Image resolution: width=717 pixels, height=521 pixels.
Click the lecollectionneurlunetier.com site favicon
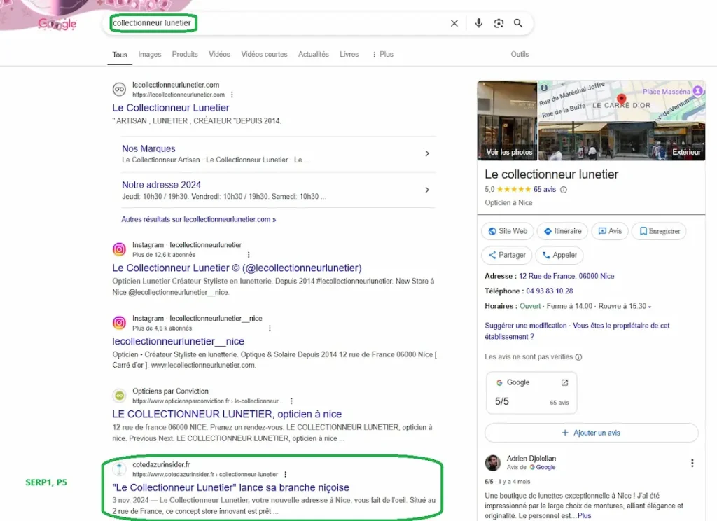click(x=119, y=89)
